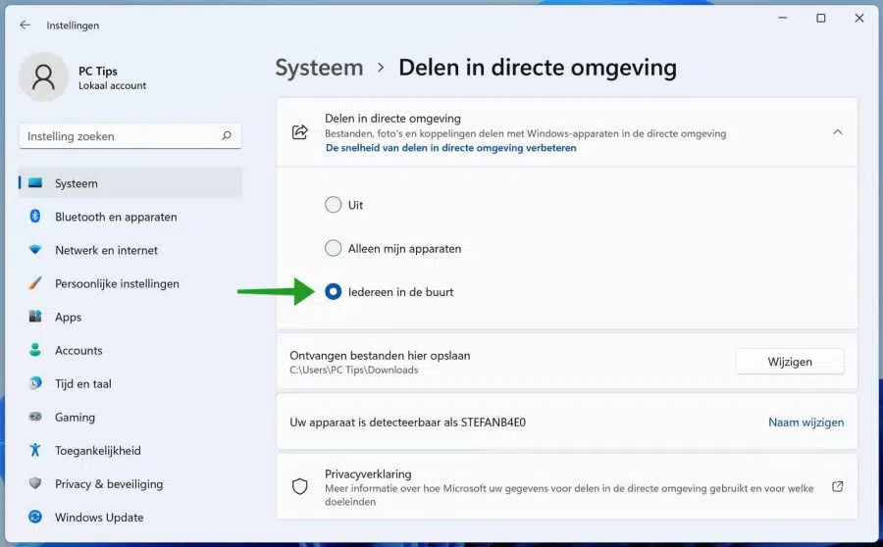The height and width of the screenshot is (547, 883).
Task: Go to the Gaming settings
Action: click(x=130, y=417)
